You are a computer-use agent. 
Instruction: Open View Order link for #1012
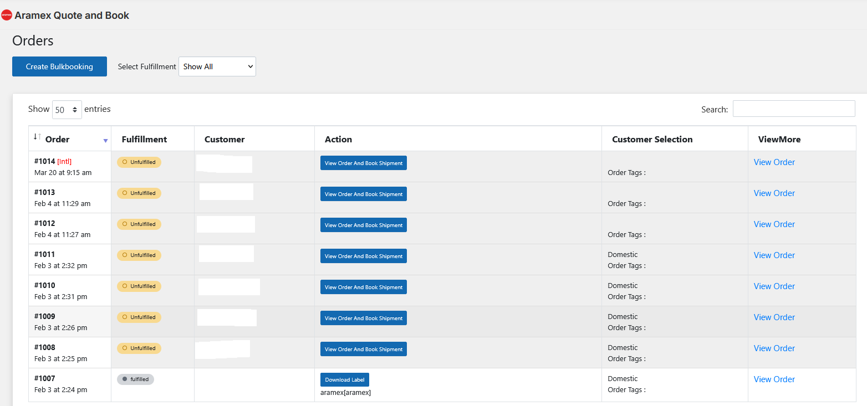pyautogui.click(x=774, y=224)
